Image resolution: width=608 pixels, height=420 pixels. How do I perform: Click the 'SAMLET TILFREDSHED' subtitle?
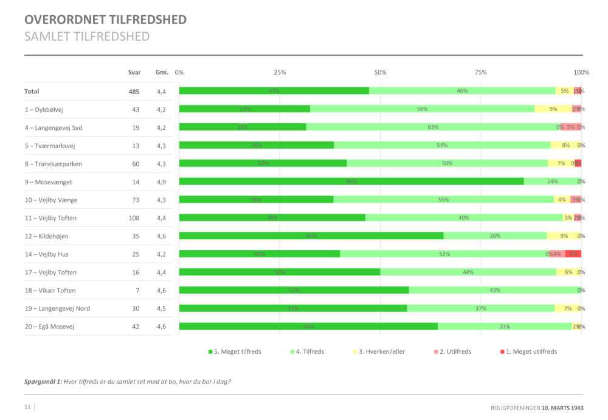pyautogui.click(x=87, y=36)
